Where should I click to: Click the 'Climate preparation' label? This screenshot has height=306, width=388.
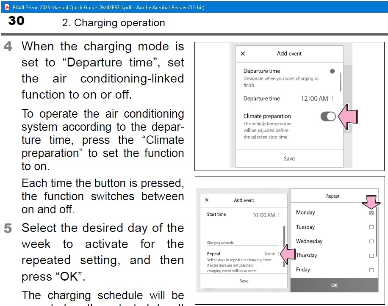[x=267, y=116]
